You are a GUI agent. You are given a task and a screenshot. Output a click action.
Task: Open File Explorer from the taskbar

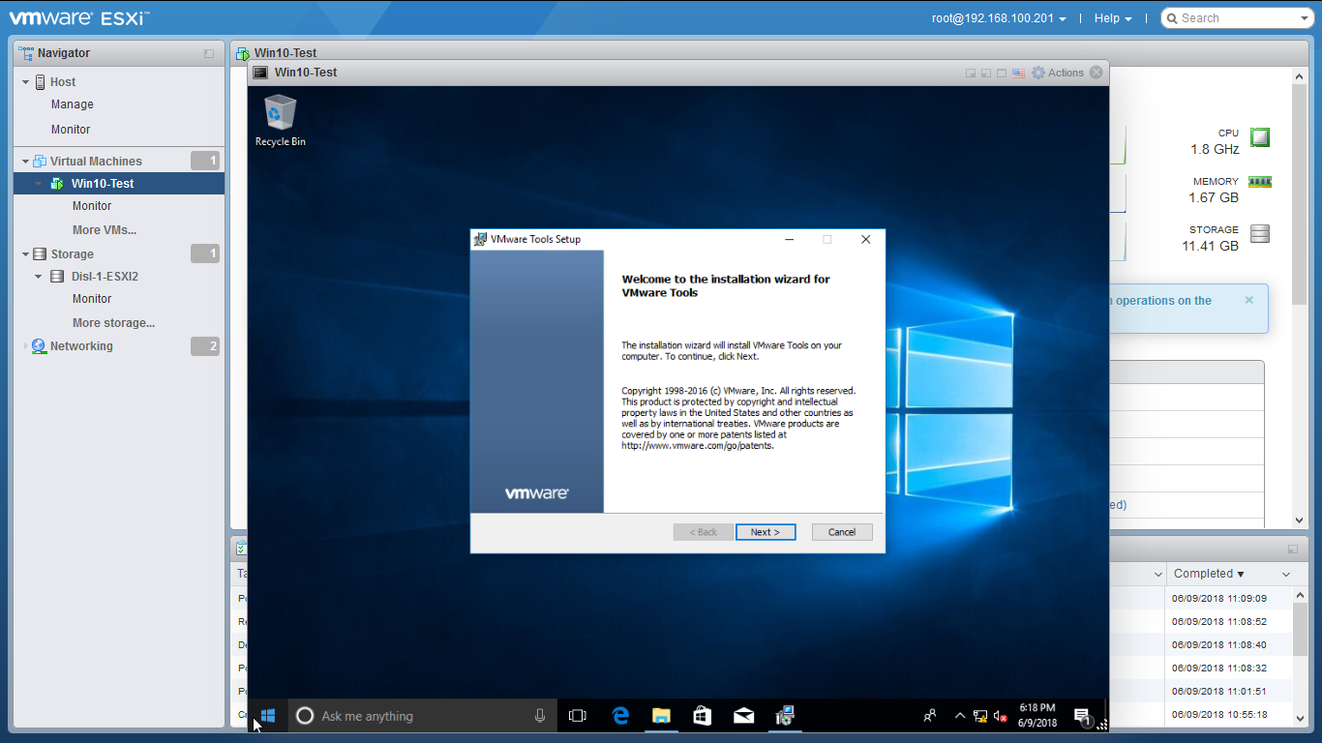(661, 716)
